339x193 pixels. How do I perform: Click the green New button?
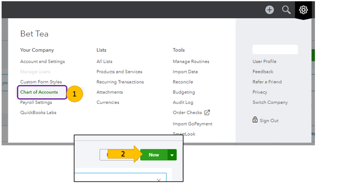point(154,155)
